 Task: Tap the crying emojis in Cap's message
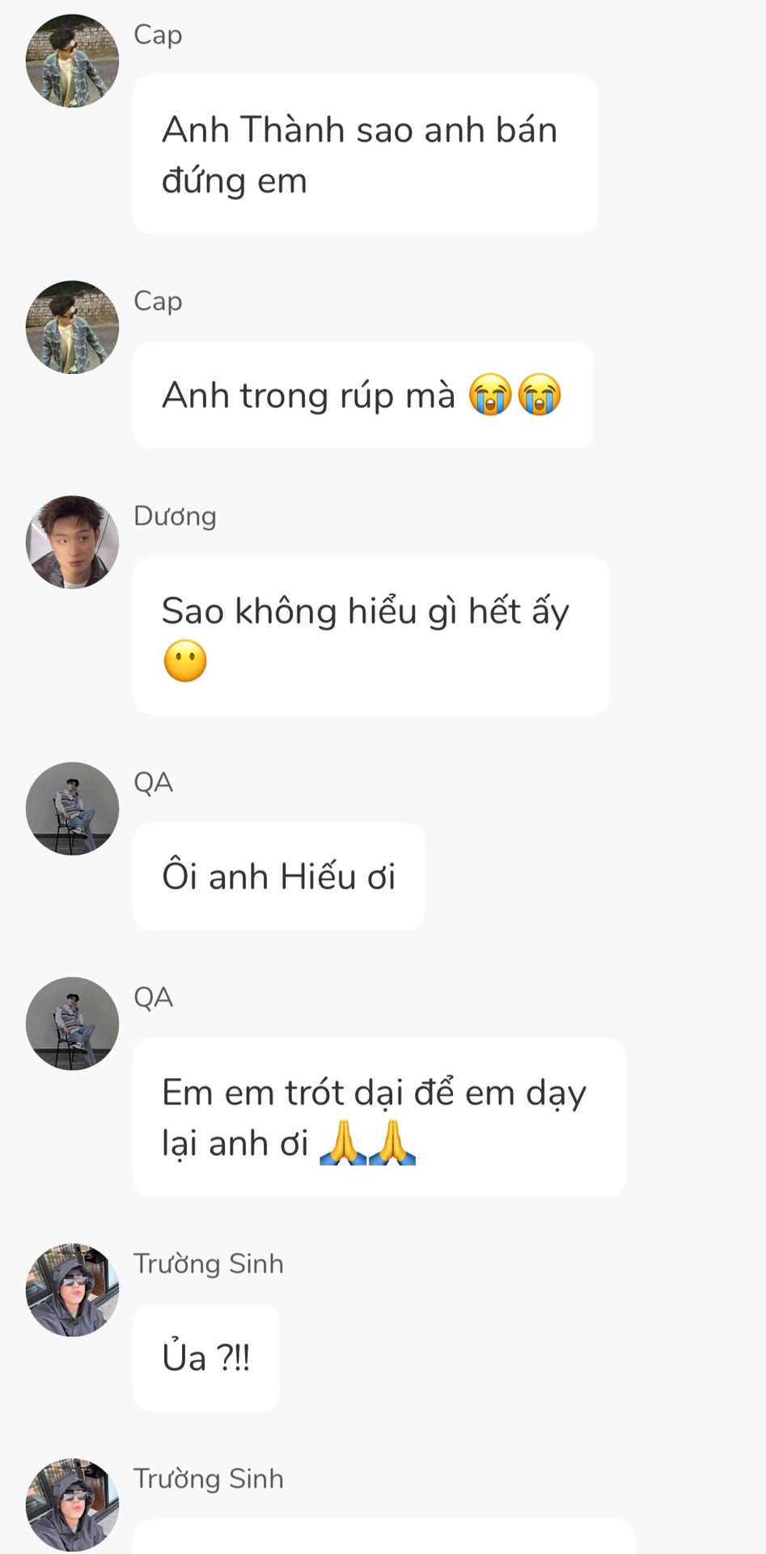click(515, 395)
